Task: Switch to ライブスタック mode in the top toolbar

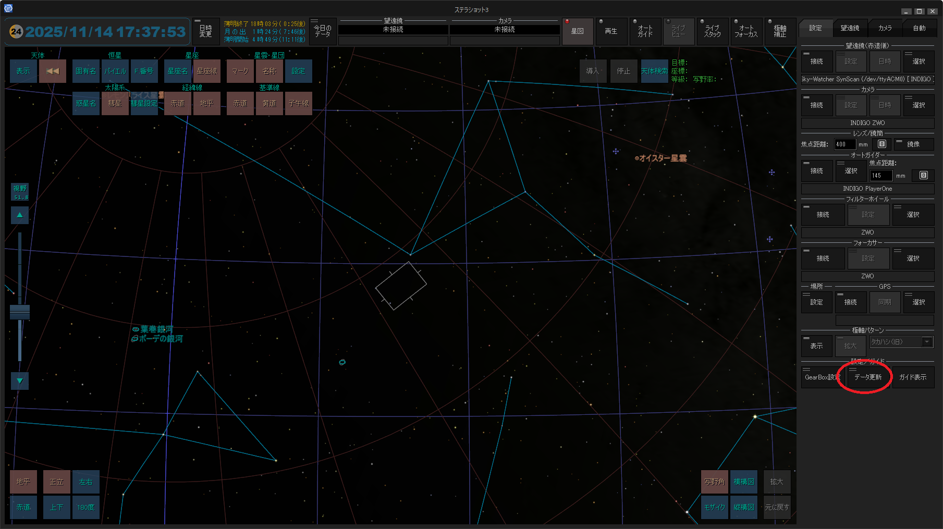Action: click(x=712, y=31)
